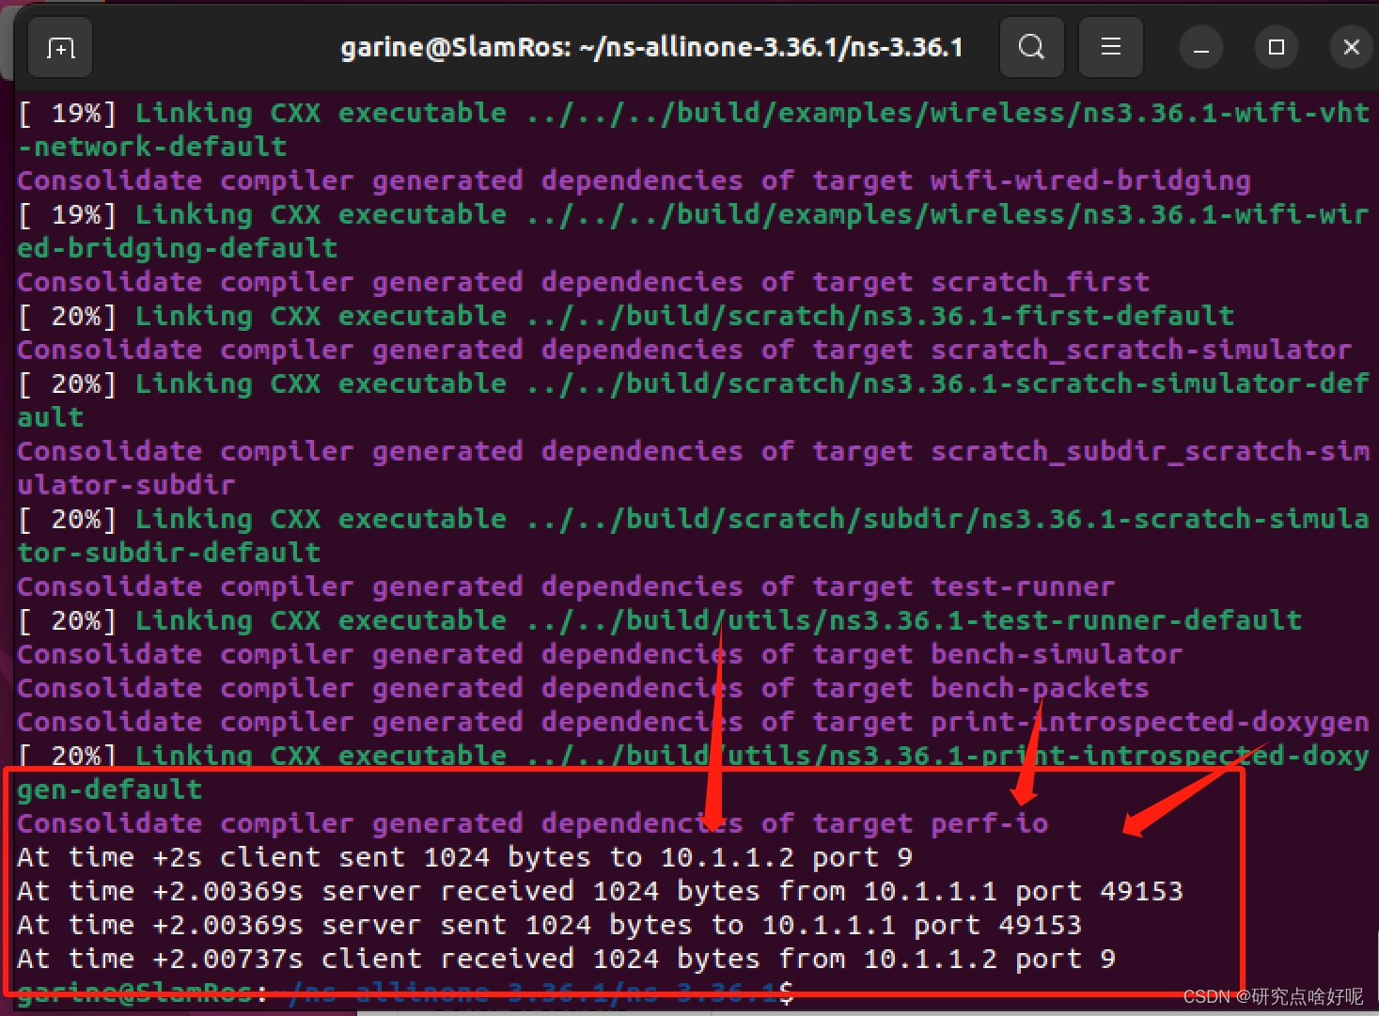The height and width of the screenshot is (1016, 1379).
Task: Select the text 10.1.1.2 port 9
Action: tap(785, 856)
